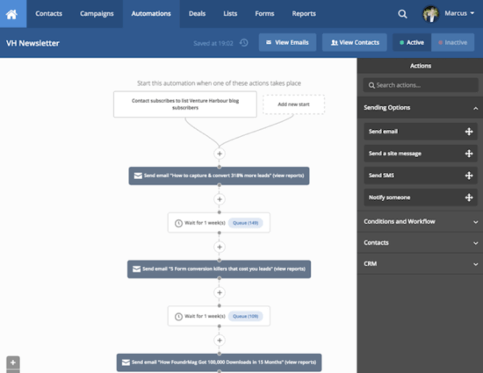Expand the CRM section

420,264
